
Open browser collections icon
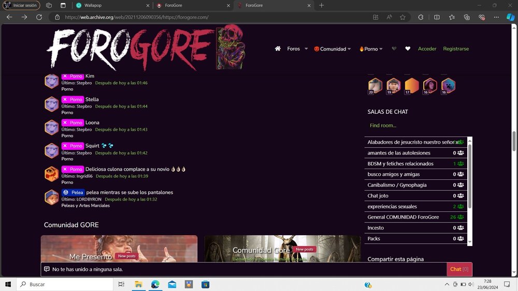pos(467,17)
